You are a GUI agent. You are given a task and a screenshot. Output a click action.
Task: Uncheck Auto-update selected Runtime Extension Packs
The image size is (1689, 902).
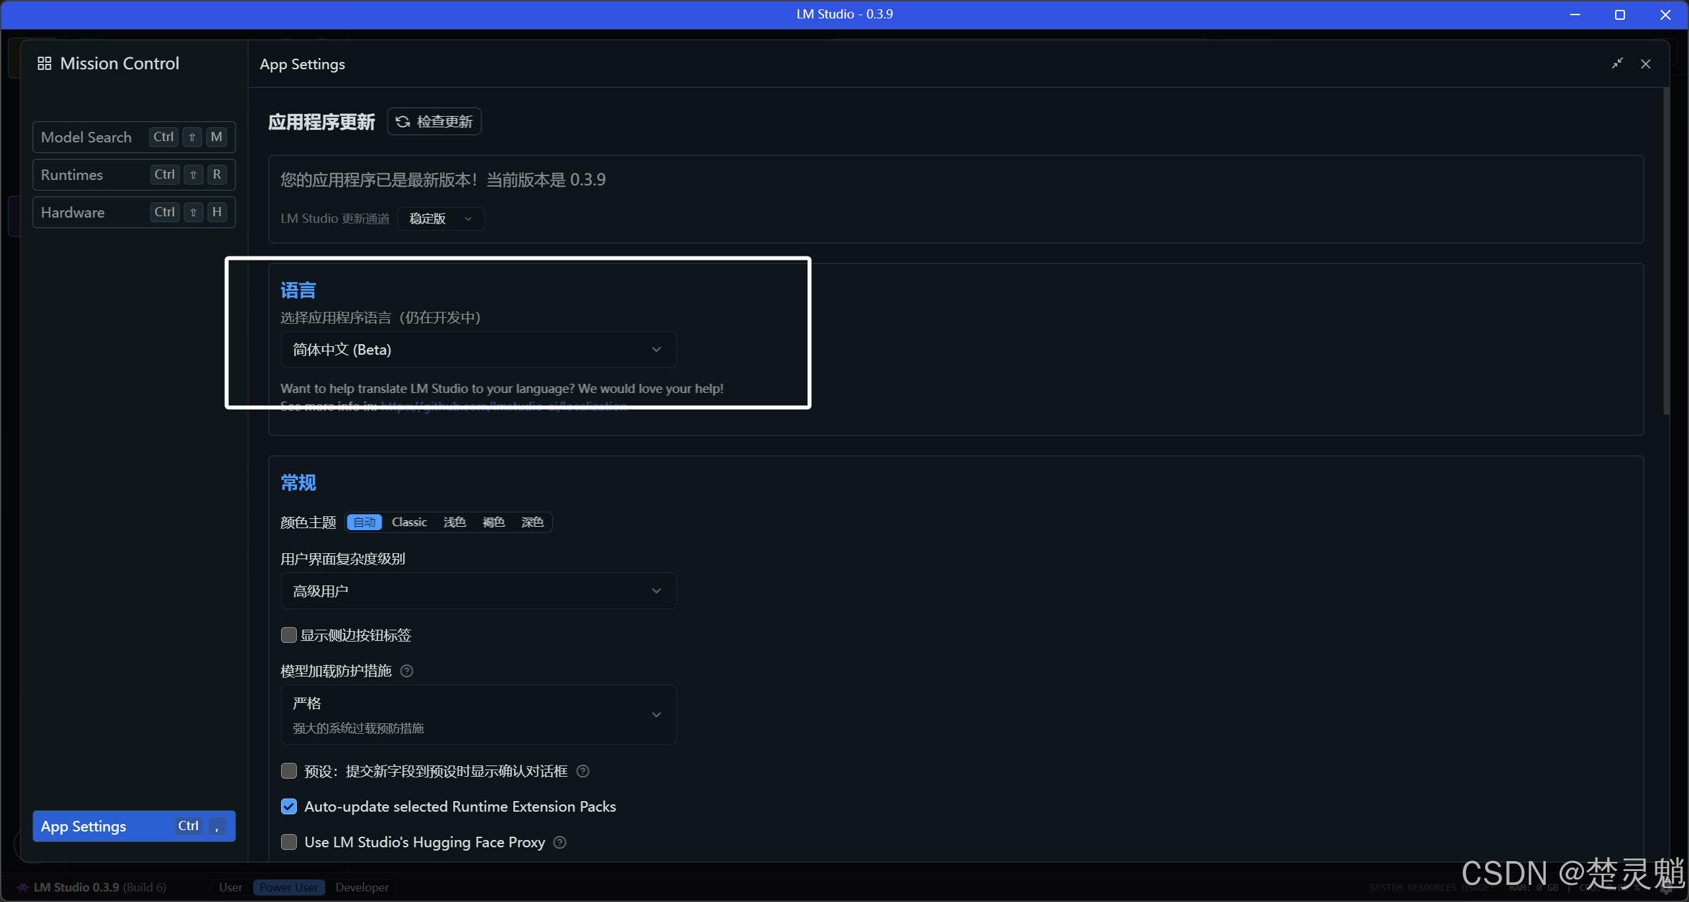(x=289, y=806)
